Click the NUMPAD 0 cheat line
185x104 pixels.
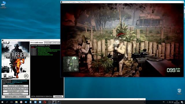tap(40, 49)
